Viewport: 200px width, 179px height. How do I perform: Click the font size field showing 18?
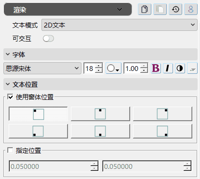(90, 69)
